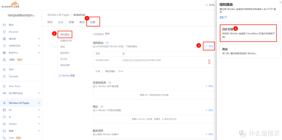Expand the AI sidebar arrow

(x=39, y=117)
